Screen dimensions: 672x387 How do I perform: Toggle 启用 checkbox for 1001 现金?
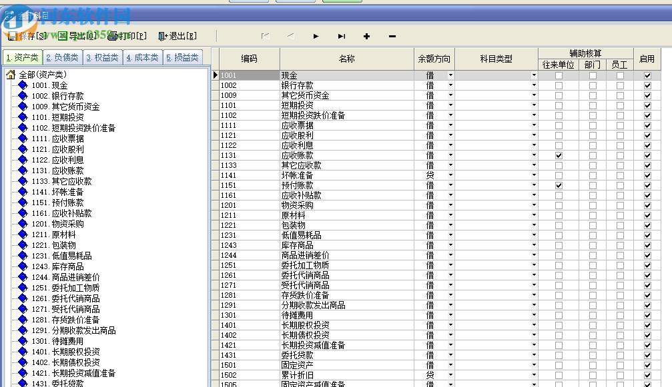click(647, 76)
